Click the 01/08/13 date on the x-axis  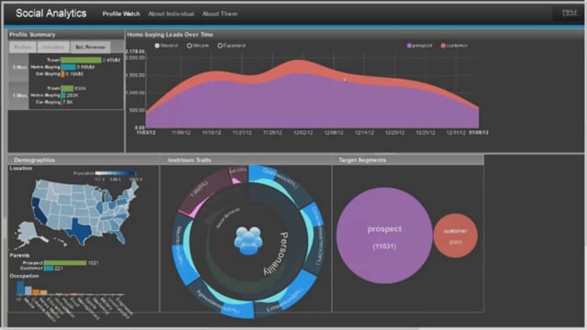coord(478,132)
